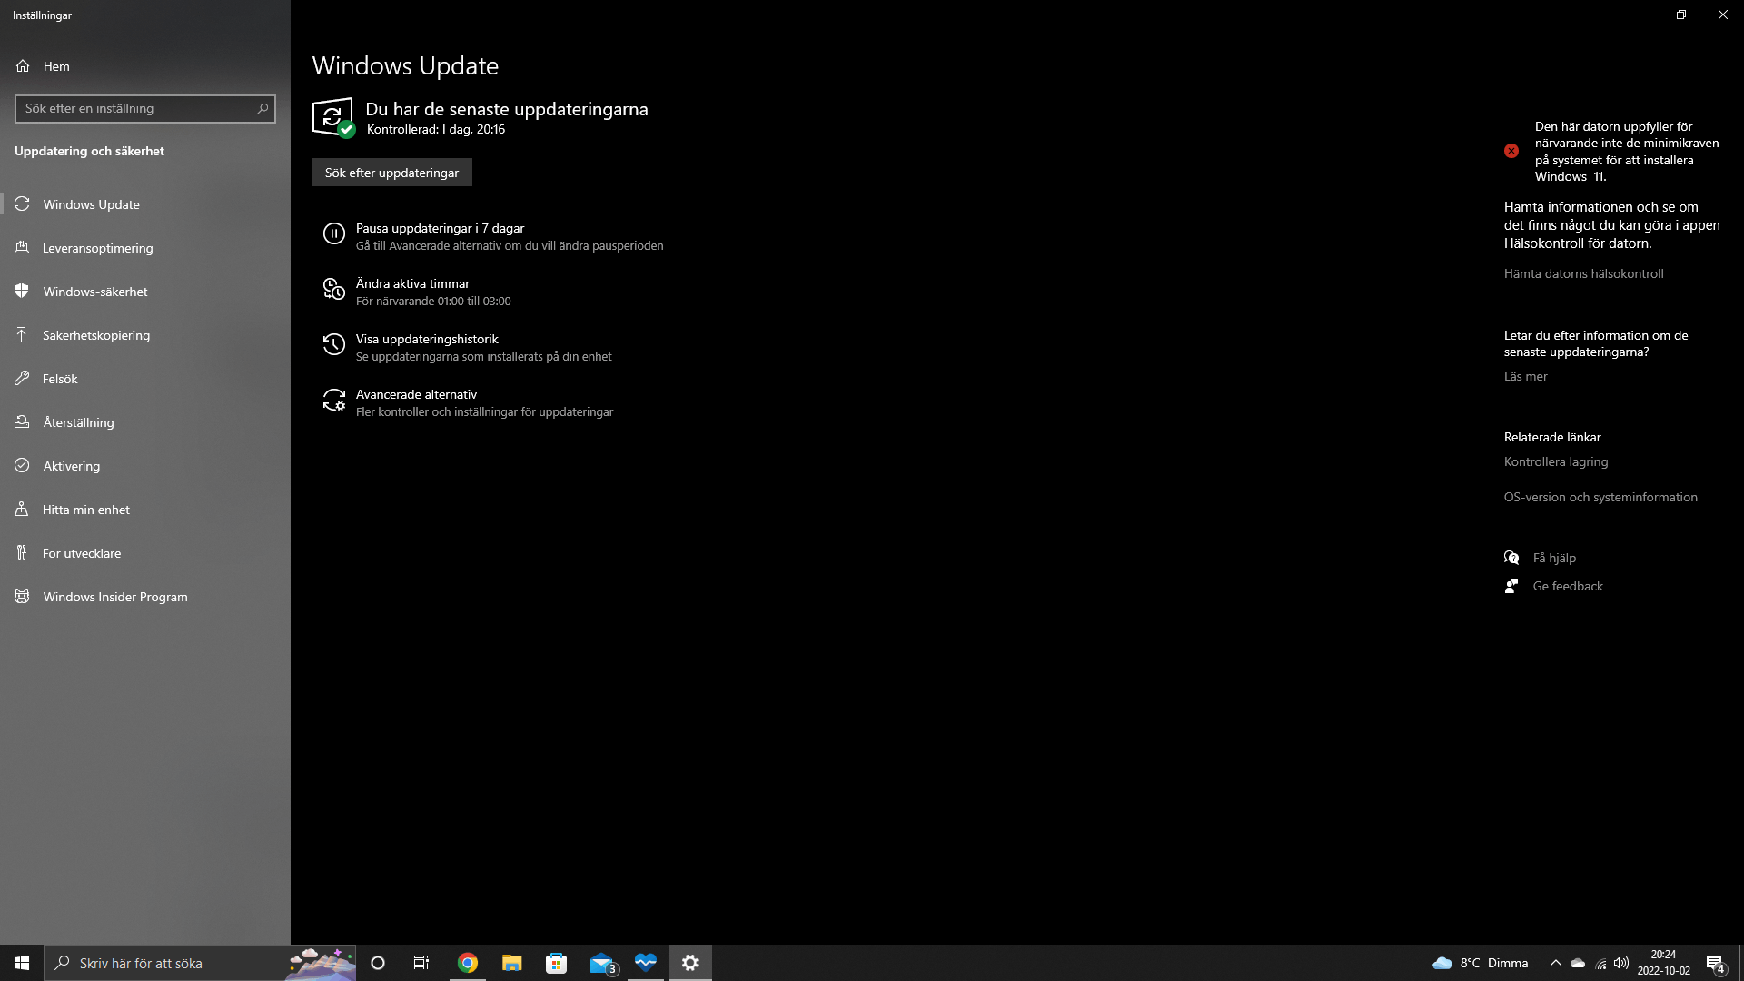The height and width of the screenshot is (981, 1744).
Task: Click the taskbar search box
Action: [200, 963]
